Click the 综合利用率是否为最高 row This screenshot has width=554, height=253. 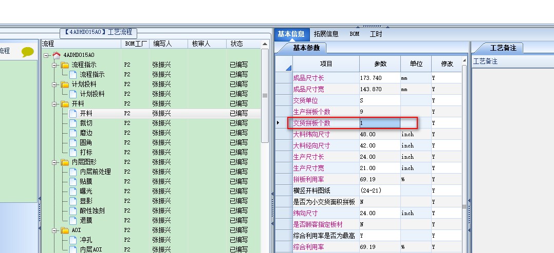click(x=368, y=236)
